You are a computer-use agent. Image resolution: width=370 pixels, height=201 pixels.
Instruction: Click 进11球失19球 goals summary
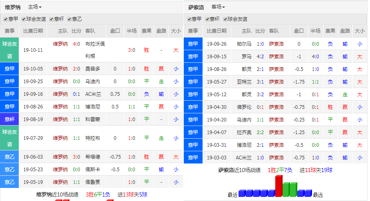(316, 170)
